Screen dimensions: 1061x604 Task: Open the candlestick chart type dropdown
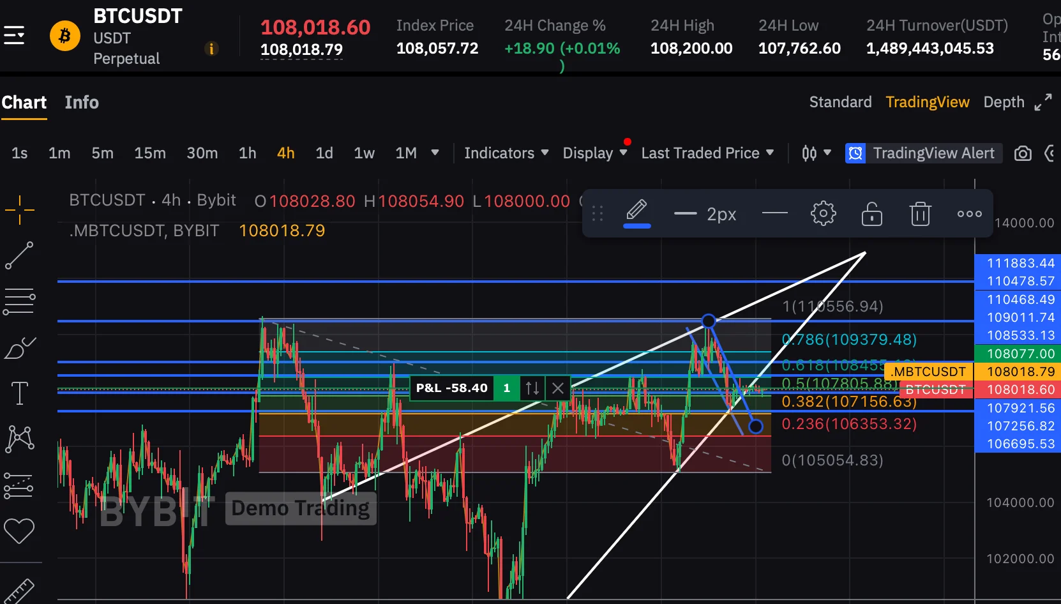[x=816, y=153]
